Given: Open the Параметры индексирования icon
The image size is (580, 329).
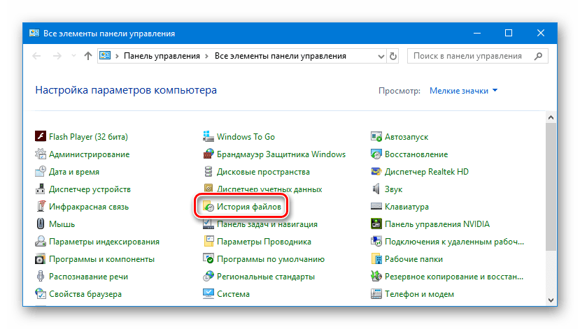Looking at the screenshot, I should (x=41, y=241).
